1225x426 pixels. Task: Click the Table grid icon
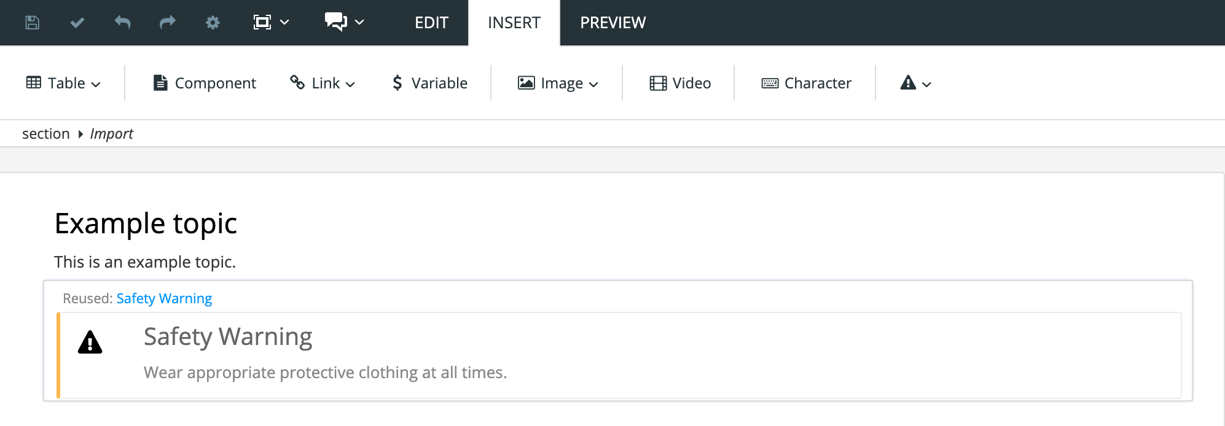click(34, 82)
